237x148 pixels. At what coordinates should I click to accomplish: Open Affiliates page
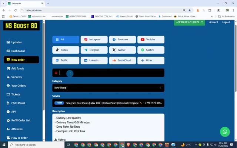click(x=14, y=129)
